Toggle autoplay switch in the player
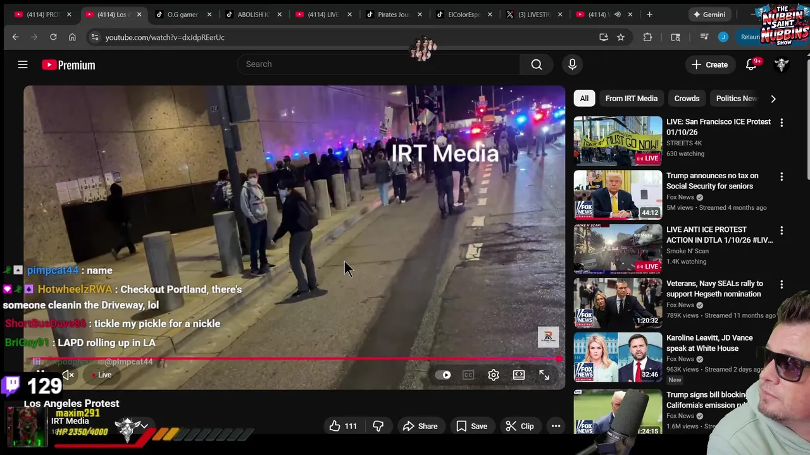This screenshot has height=455, width=810. pyautogui.click(x=443, y=375)
